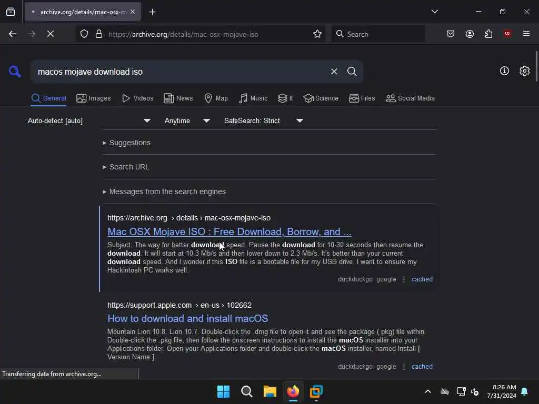Open the clock showing 8:26 AM
The height and width of the screenshot is (404, 539).
(x=502, y=391)
